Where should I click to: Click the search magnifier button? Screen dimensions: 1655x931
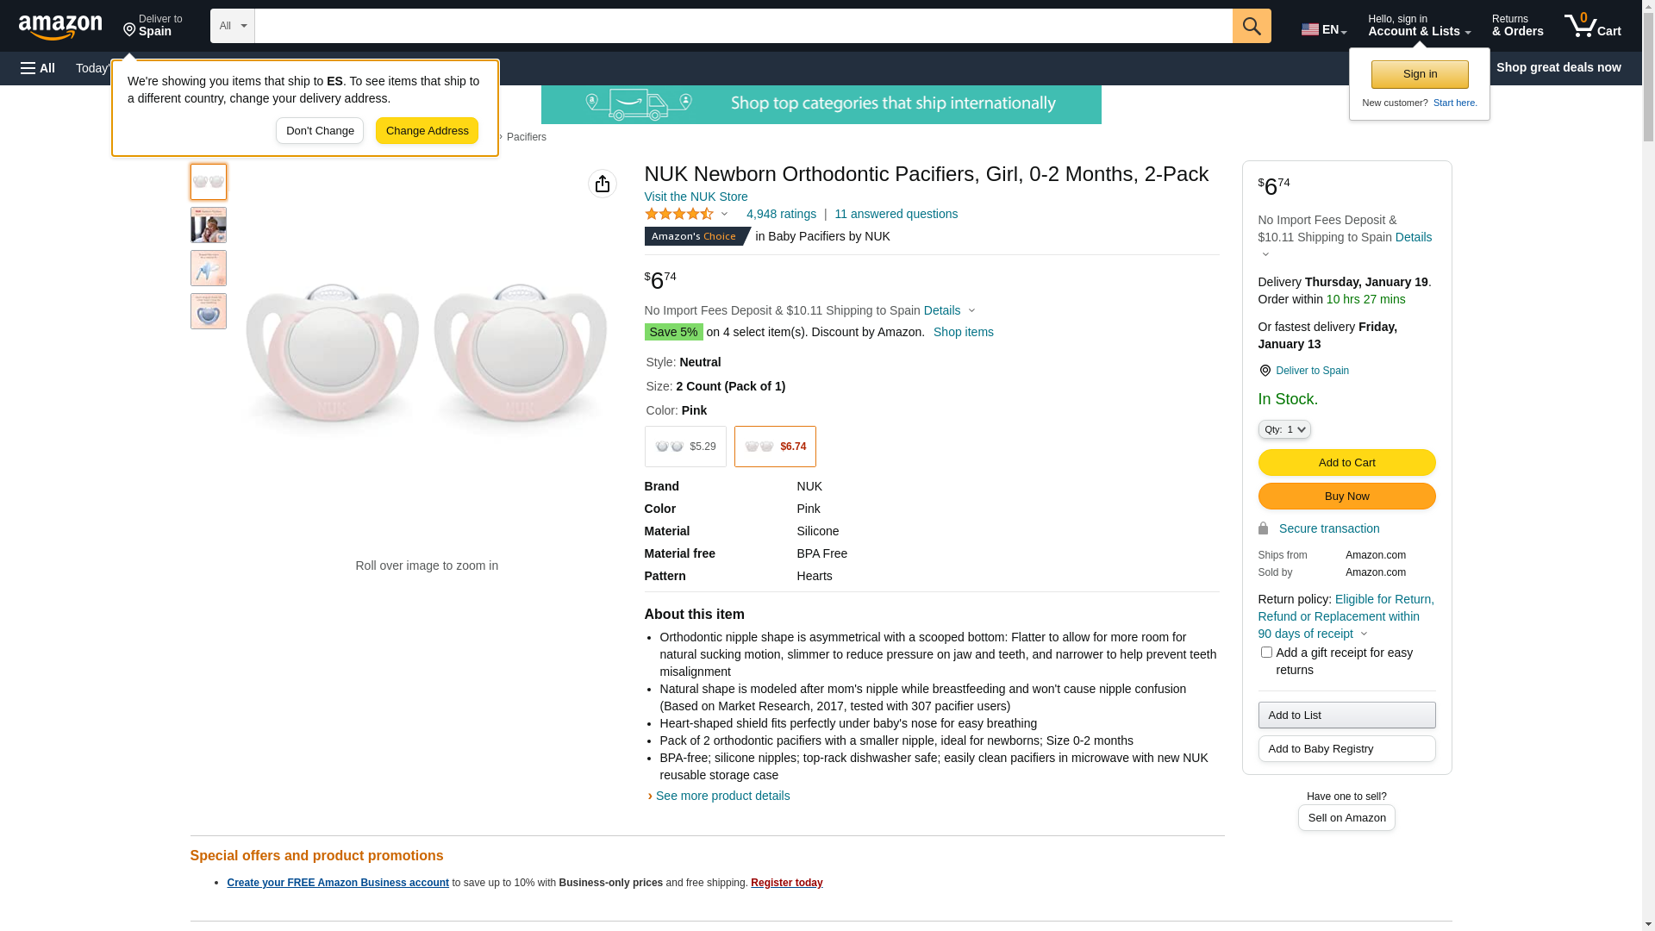coord(1252,26)
